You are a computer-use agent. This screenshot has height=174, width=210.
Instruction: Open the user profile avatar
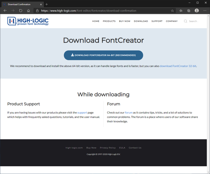197,10
